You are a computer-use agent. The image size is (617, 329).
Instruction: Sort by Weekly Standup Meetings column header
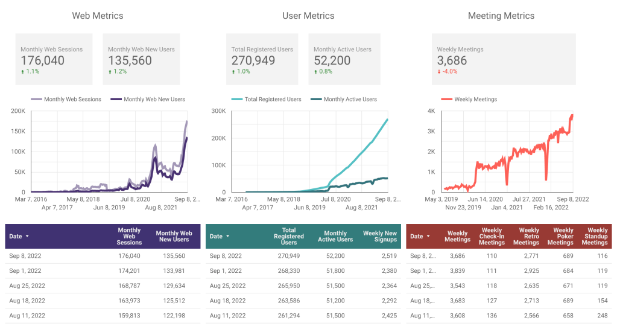click(596, 236)
